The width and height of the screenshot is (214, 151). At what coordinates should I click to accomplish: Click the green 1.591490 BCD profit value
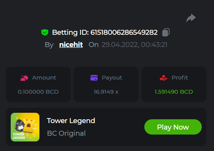(174, 92)
